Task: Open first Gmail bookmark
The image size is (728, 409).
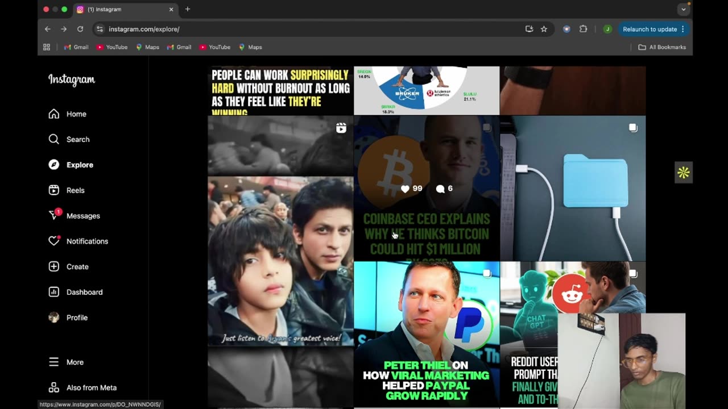Action: click(x=76, y=47)
